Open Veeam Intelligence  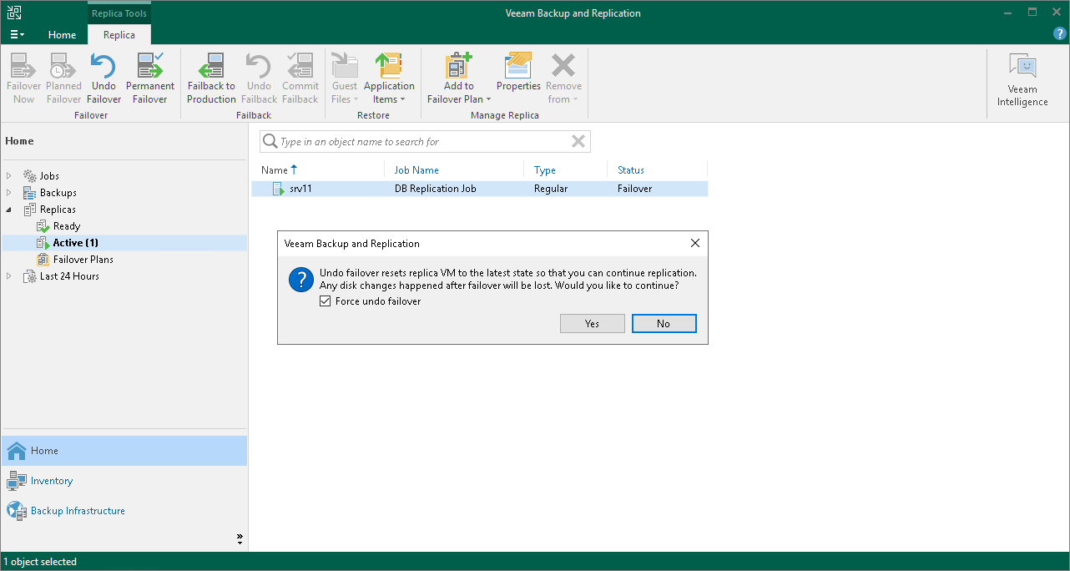[1022, 80]
